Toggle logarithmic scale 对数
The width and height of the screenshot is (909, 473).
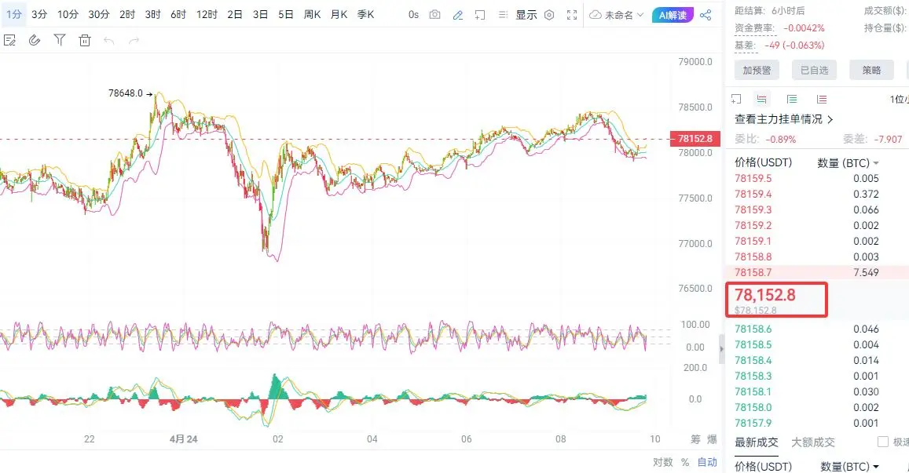tap(662, 462)
